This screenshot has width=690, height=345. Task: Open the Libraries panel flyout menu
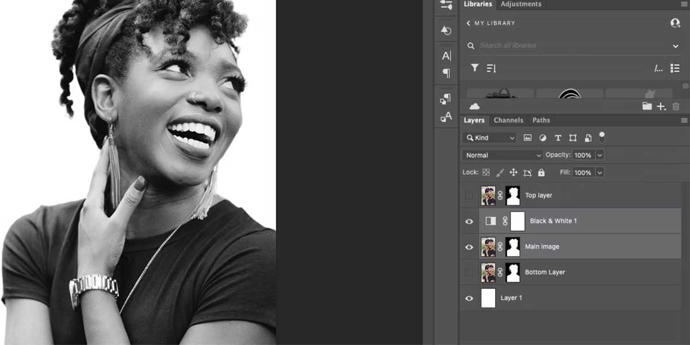click(x=684, y=4)
